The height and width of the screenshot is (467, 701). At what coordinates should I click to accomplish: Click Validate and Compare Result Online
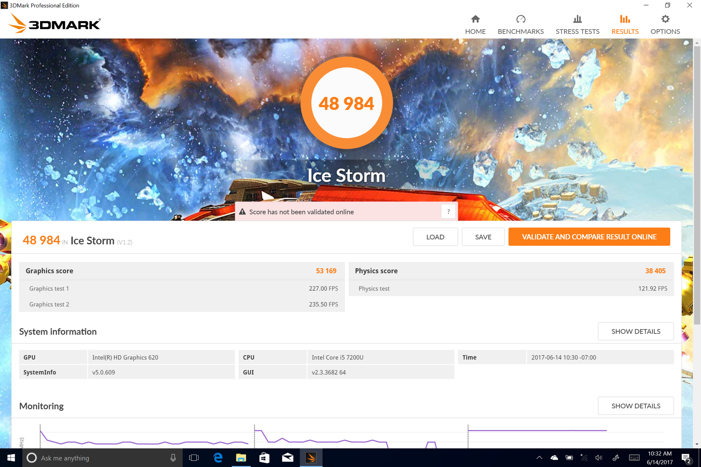coord(589,237)
